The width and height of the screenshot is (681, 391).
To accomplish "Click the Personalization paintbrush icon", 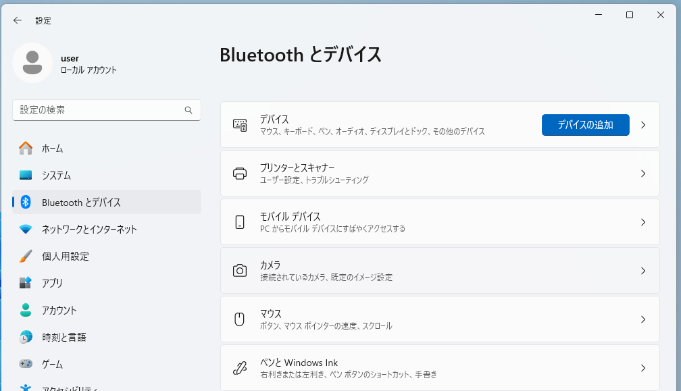I will click(26, 256).
